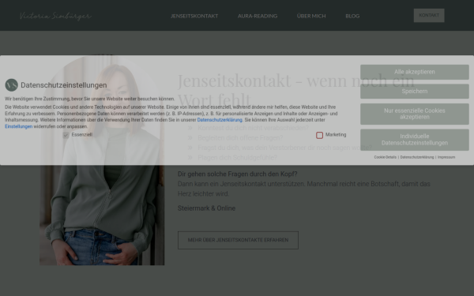Click the Kontakt button in header
This screenshot has height=296, width=474.
click(x=429, y=16)
